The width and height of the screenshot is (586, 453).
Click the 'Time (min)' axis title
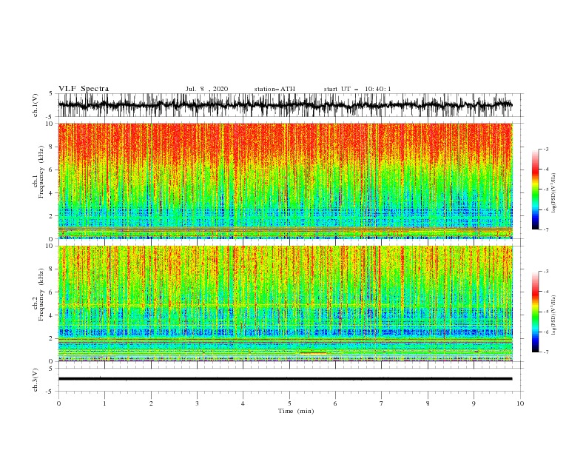pos(296,411)
